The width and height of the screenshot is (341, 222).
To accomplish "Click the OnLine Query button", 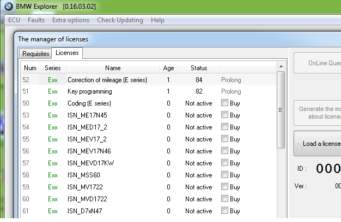I will 318,63.
